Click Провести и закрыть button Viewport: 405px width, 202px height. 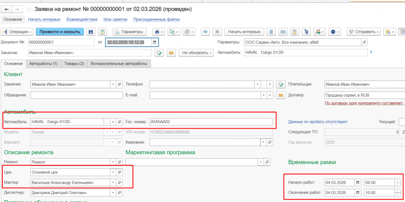[x=60, y=32]
